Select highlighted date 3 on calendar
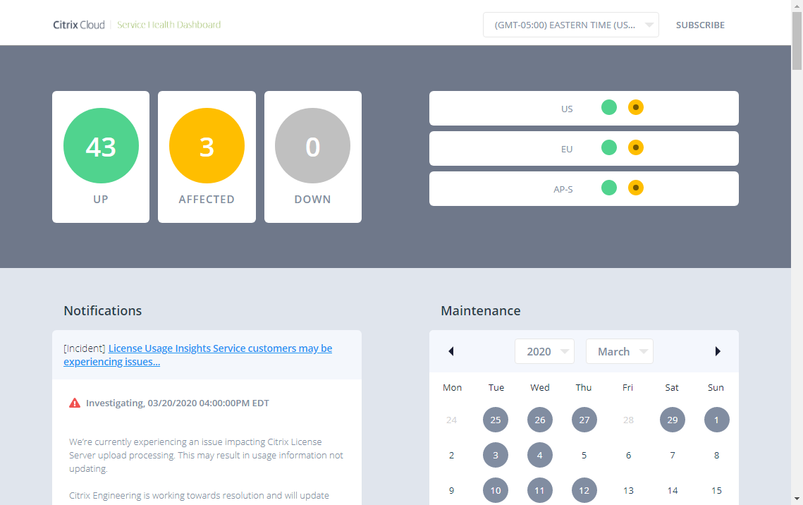 (496, 456)
